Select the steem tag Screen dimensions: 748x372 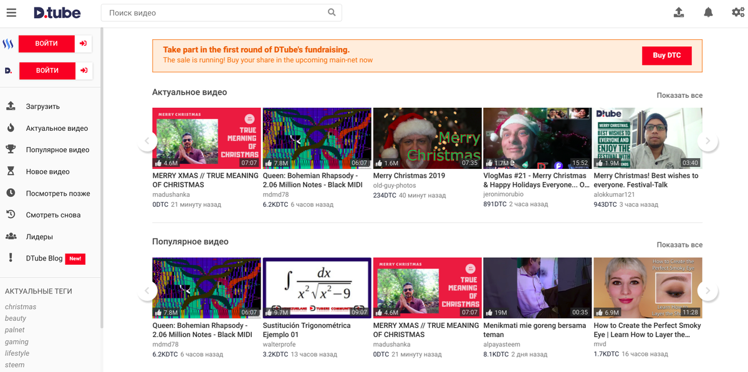[15, 365]
